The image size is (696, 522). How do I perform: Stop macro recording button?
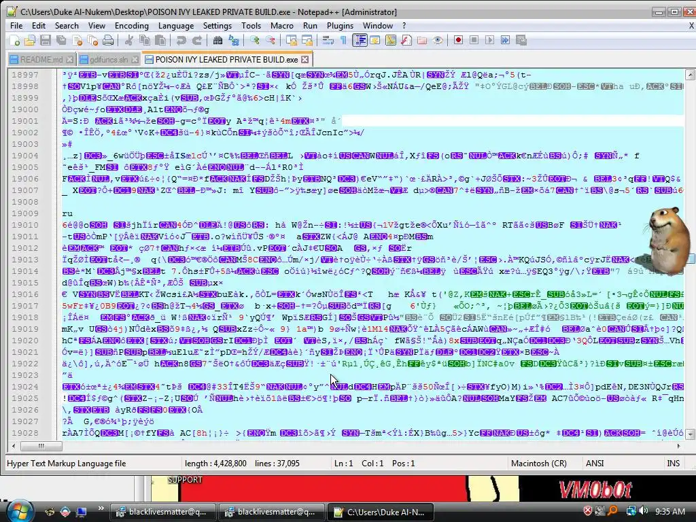pos(474,40)
